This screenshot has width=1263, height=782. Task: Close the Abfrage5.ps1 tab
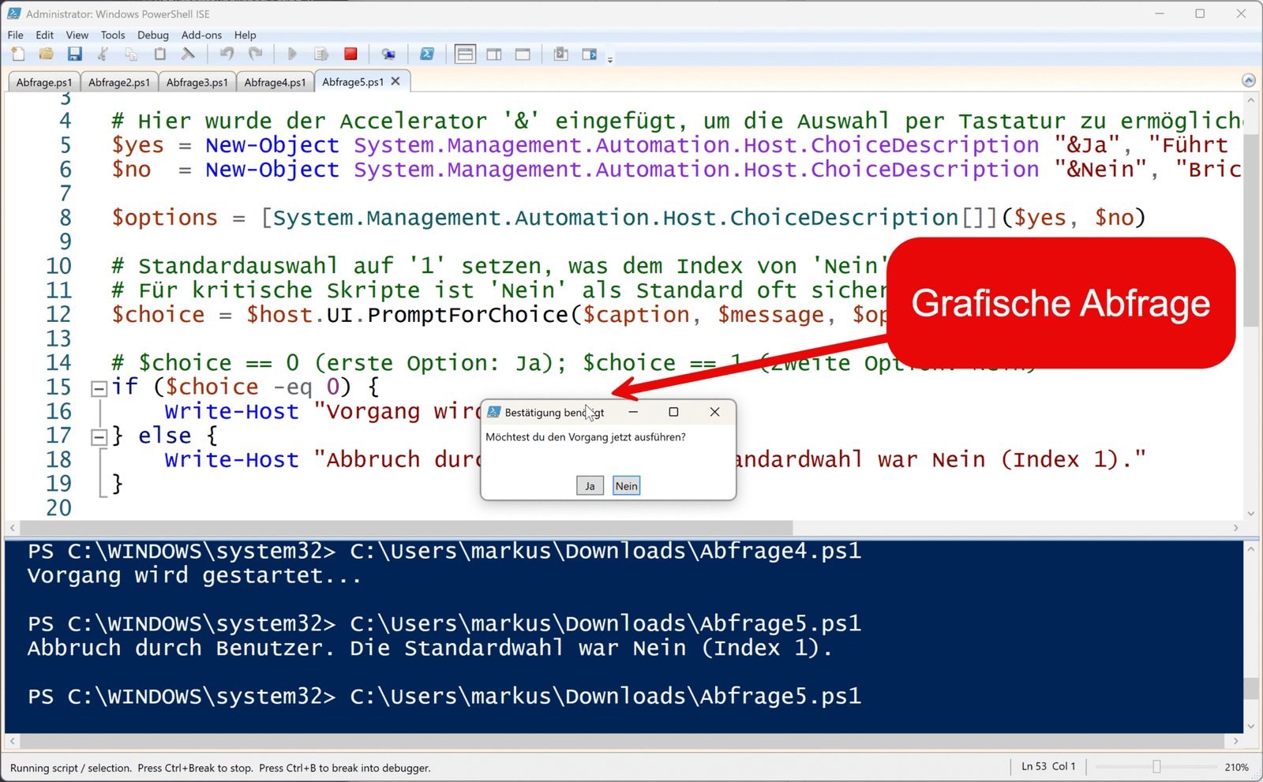coord(396,80)
